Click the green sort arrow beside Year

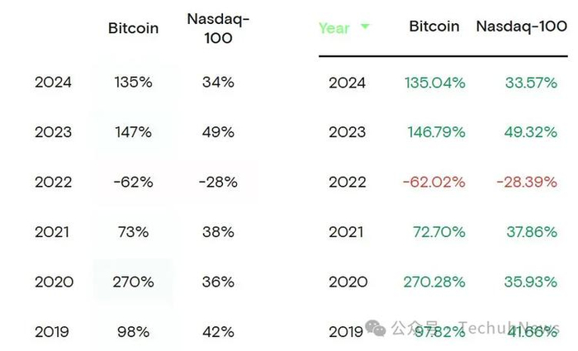364,27
